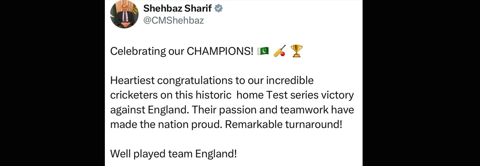
Task: Click "against England" in the paragraph
Action: pos(150,110)
